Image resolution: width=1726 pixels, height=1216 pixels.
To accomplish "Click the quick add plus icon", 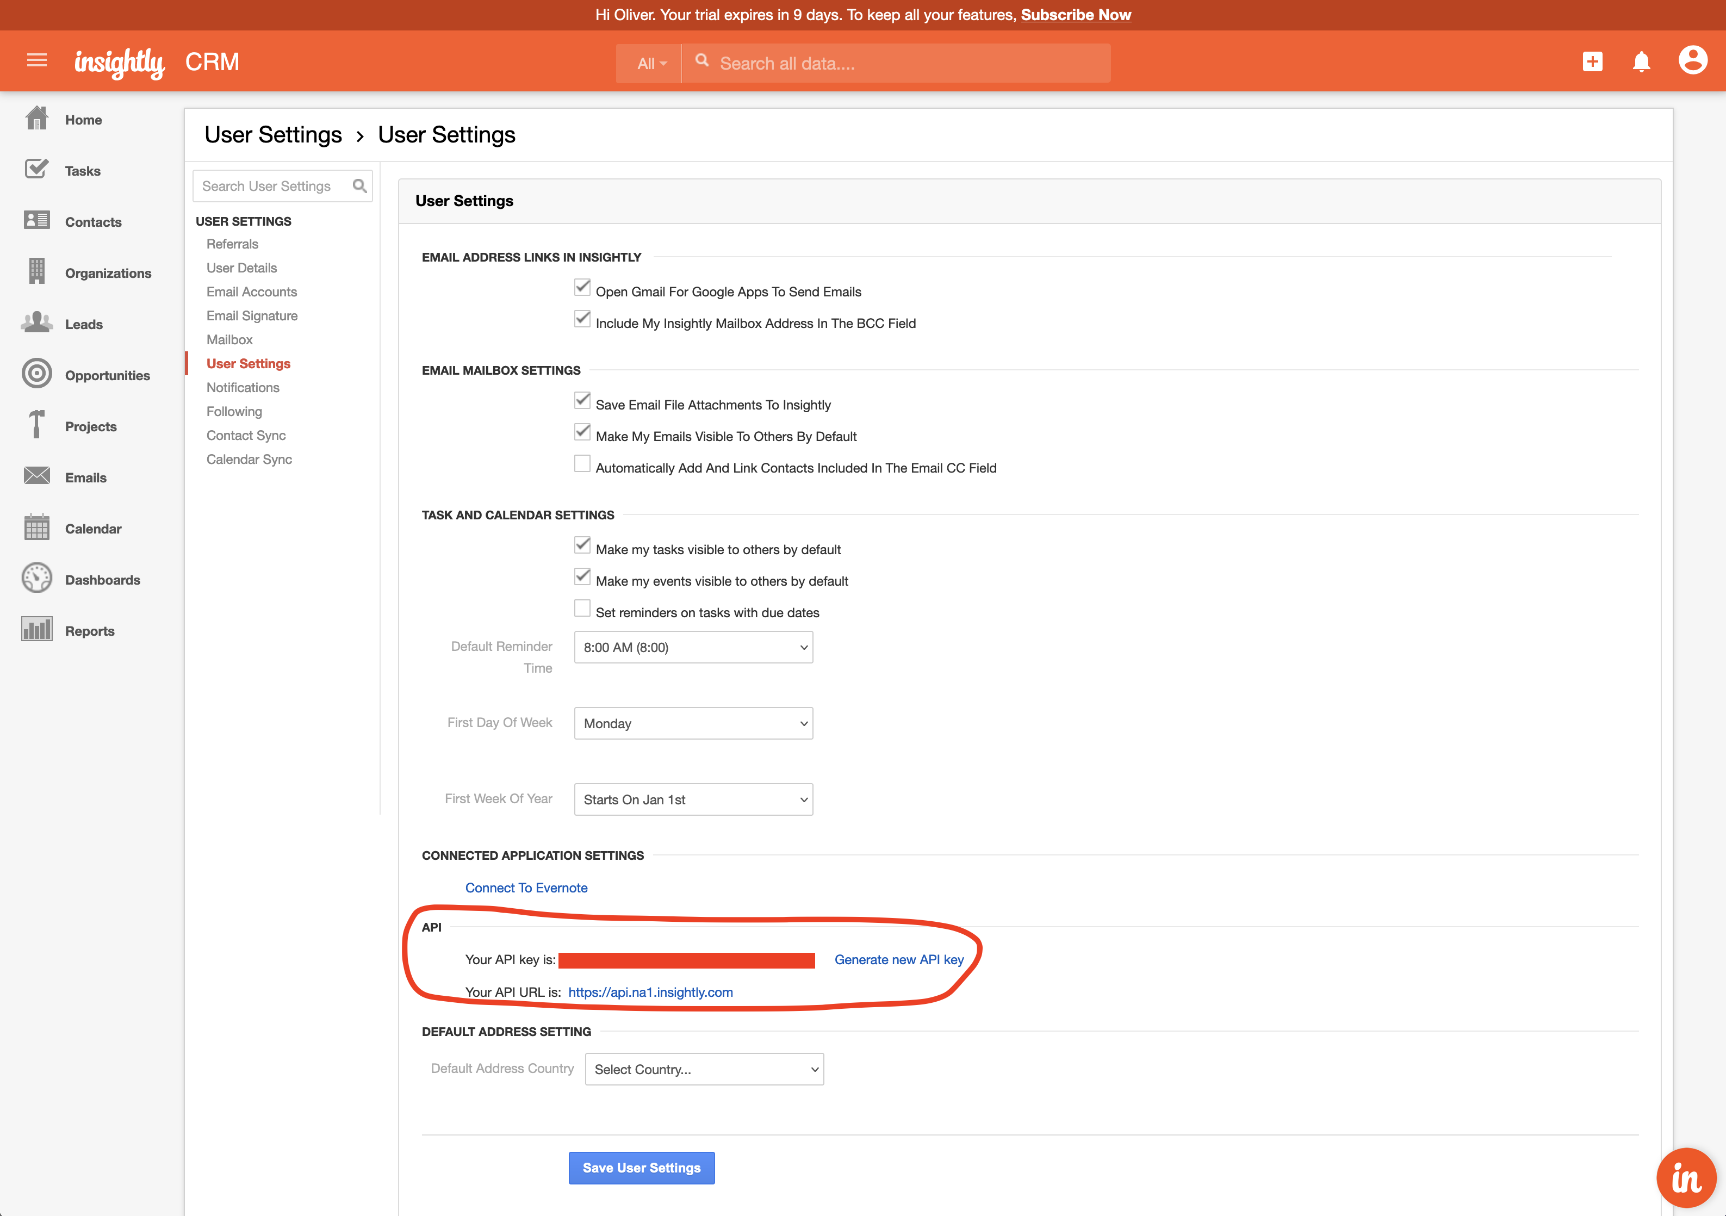I will click(1592, 61).
